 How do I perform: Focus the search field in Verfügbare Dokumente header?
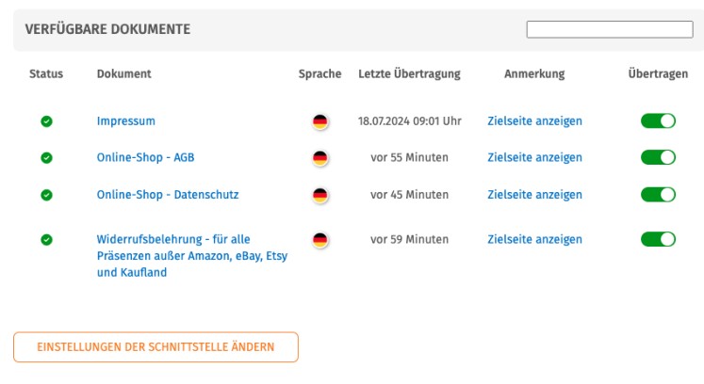pyautogui.click(x=609, y=29)
